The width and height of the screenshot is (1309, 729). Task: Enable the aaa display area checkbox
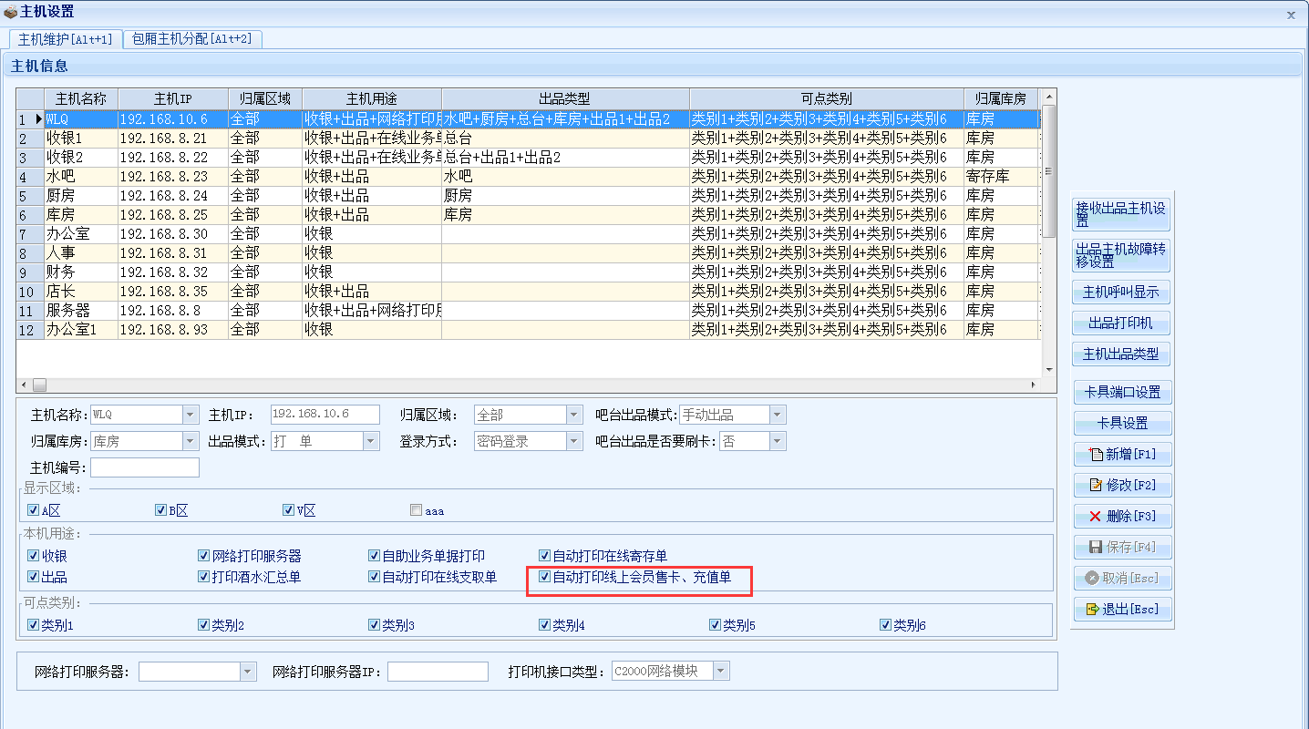pyautogui.click(x=416, y=510)
